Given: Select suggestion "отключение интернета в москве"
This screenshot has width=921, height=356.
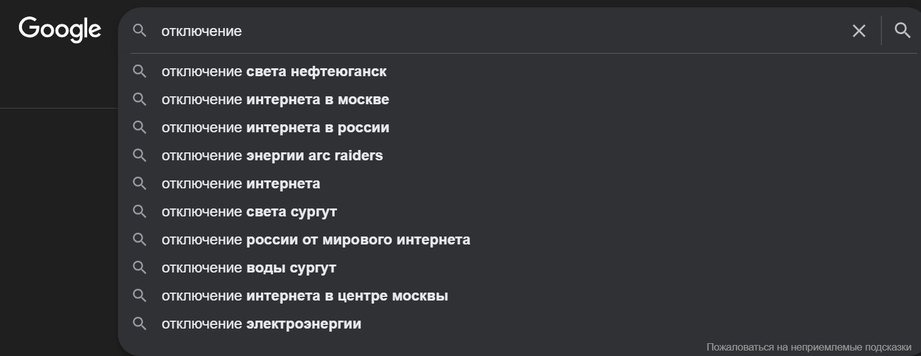Looking at the screenshot, I should [275, 100].
